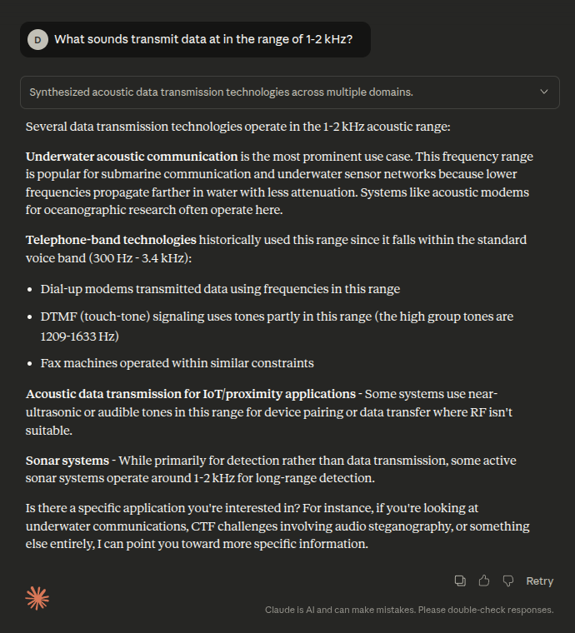This screenshot has height=633, width=575.
Task: Open the "Synthesized acoustic data transmission" thinking summary
Action: (221, 92)
